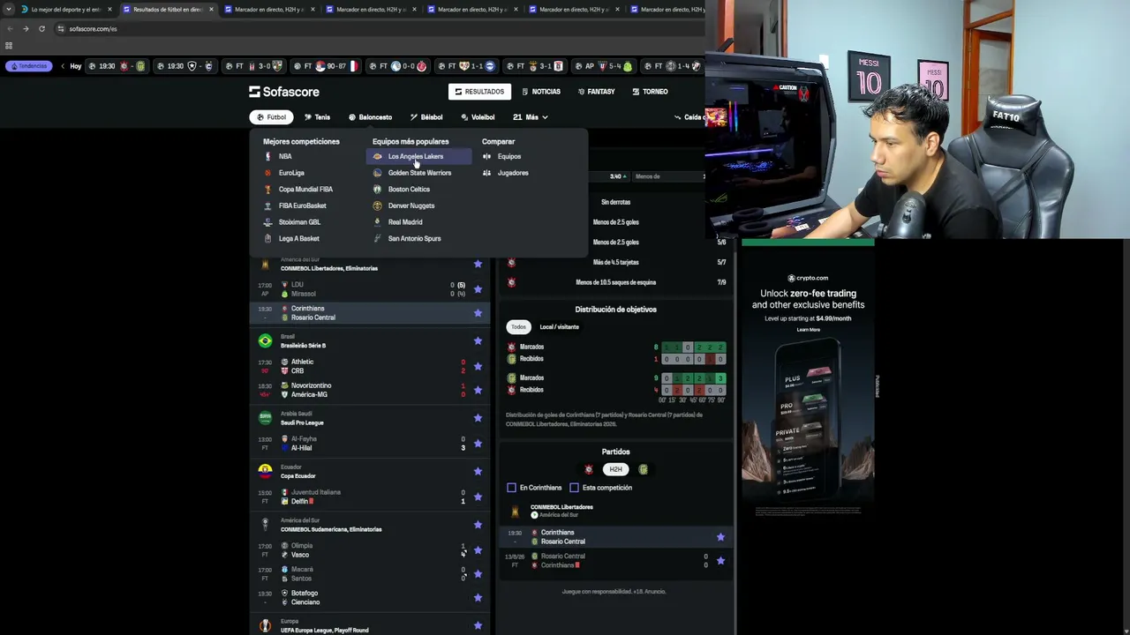Switch to the Fútbol sport tab
1130x635 pixels.
[x=271, y=117]
